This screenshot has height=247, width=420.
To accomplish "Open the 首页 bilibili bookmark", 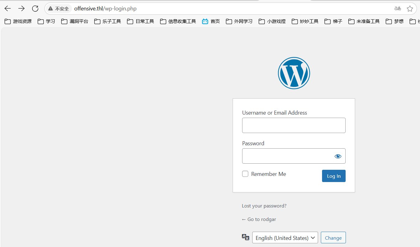I will [x=211, y=21].
